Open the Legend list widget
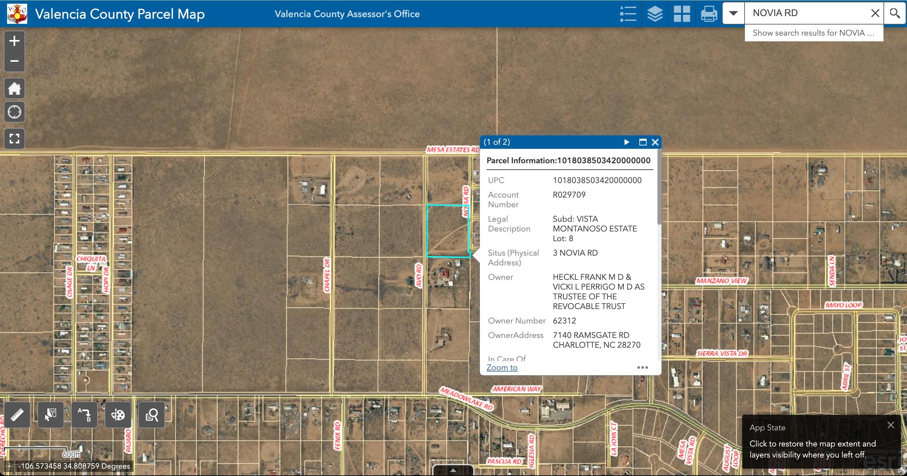Viewport: 907px width, 476px height. (628, 14)
